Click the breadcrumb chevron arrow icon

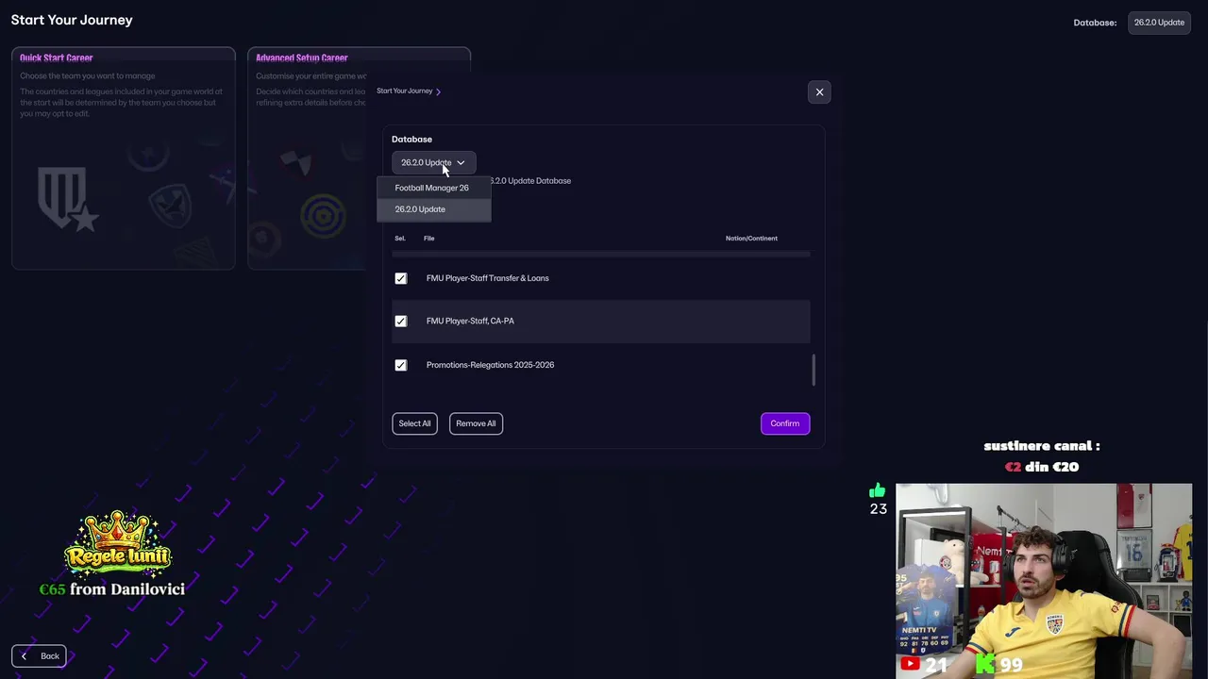click(x=438, y=91)
